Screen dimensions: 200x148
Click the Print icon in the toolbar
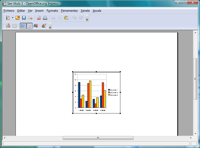click(45, 18)
